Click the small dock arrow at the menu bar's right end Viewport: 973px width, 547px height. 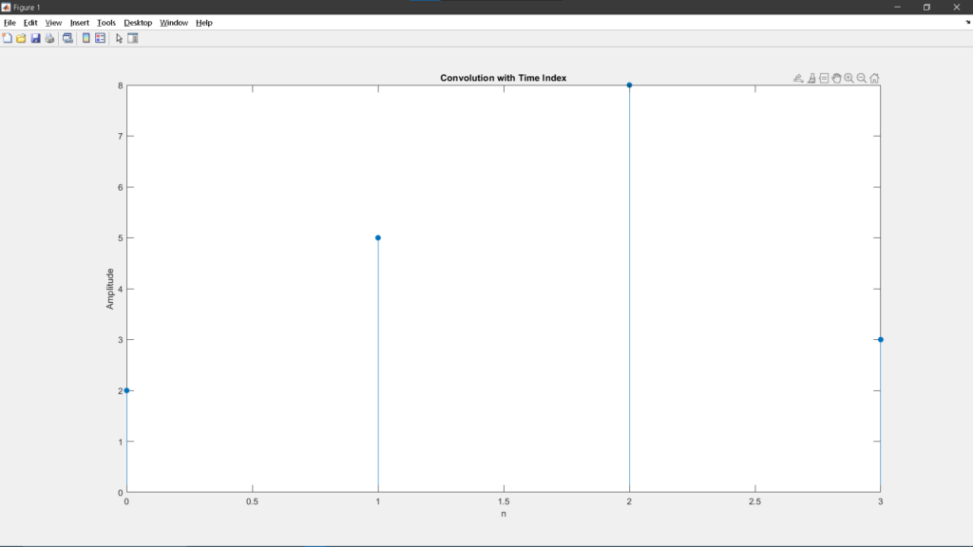click(x=967, y=22)
